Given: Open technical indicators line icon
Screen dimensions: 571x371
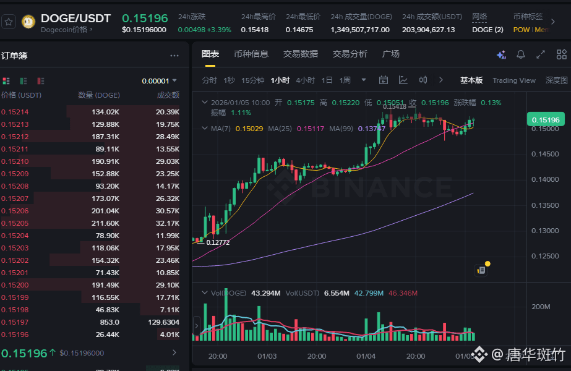Looking at the screenshot, I should click(x=403, y=80).
